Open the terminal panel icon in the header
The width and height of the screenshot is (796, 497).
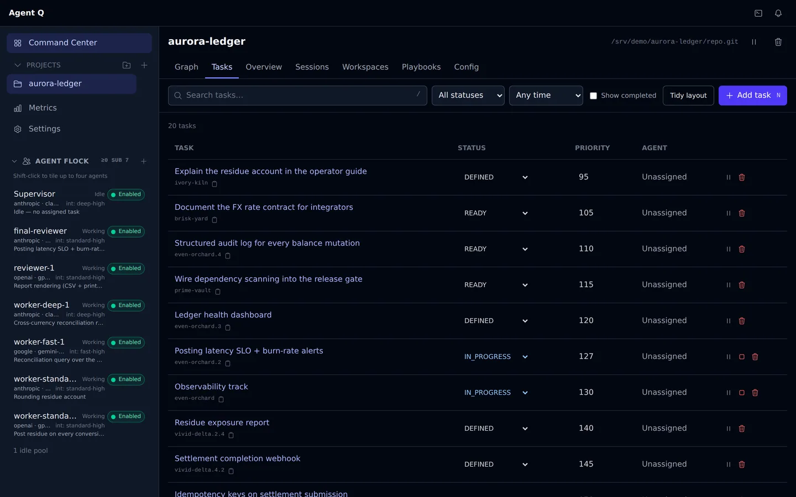click(x=758, y=13)
